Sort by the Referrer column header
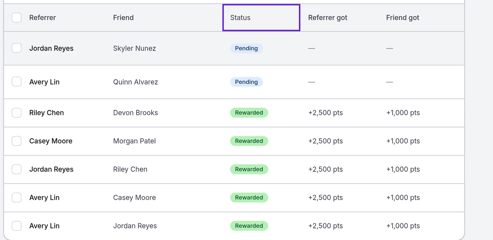The width and height of the screenshot is (493, 240). (42, 17)
